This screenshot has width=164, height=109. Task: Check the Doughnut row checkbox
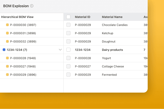(68, 41)
